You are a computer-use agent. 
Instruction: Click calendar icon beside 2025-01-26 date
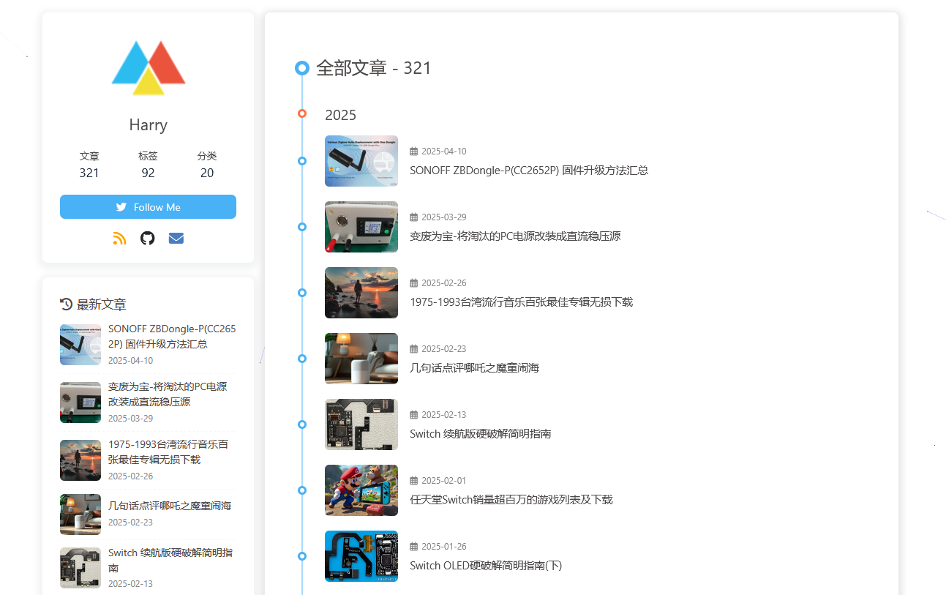tap(414, 547)
